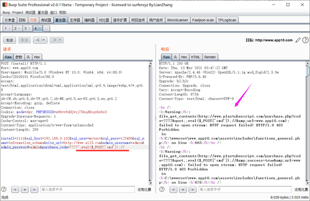Click the 取消 cancel button
310x201 pixels.
(x=24, y=40)
